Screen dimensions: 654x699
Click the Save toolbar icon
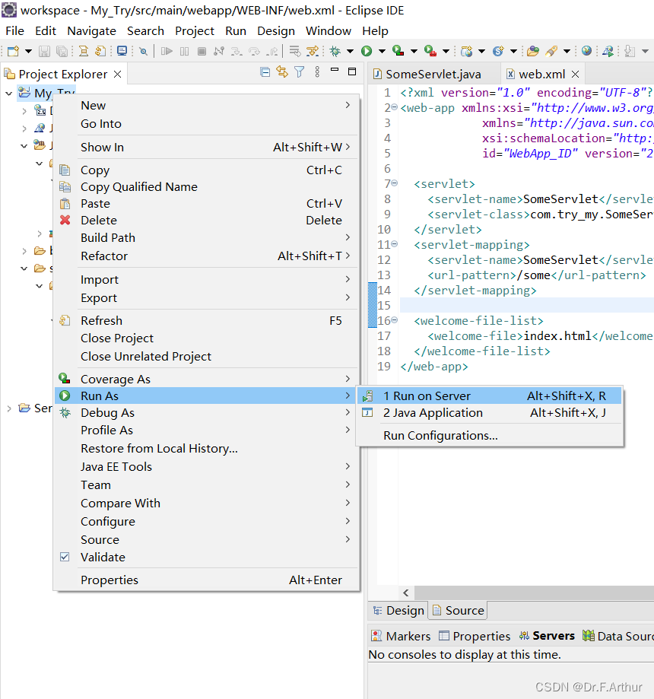click(x=44, y=51)
